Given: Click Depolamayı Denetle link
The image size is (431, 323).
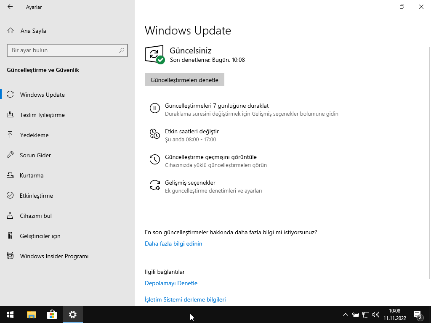Looking at the screenshot, I should (x=171, y=283).
